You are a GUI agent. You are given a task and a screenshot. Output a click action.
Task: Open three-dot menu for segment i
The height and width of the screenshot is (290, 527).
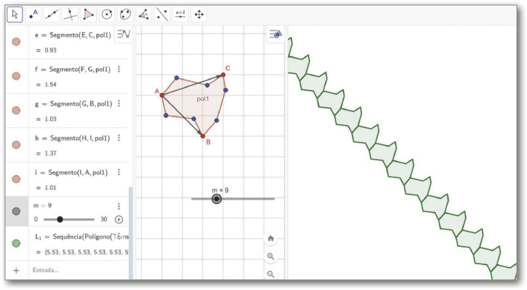119,172
